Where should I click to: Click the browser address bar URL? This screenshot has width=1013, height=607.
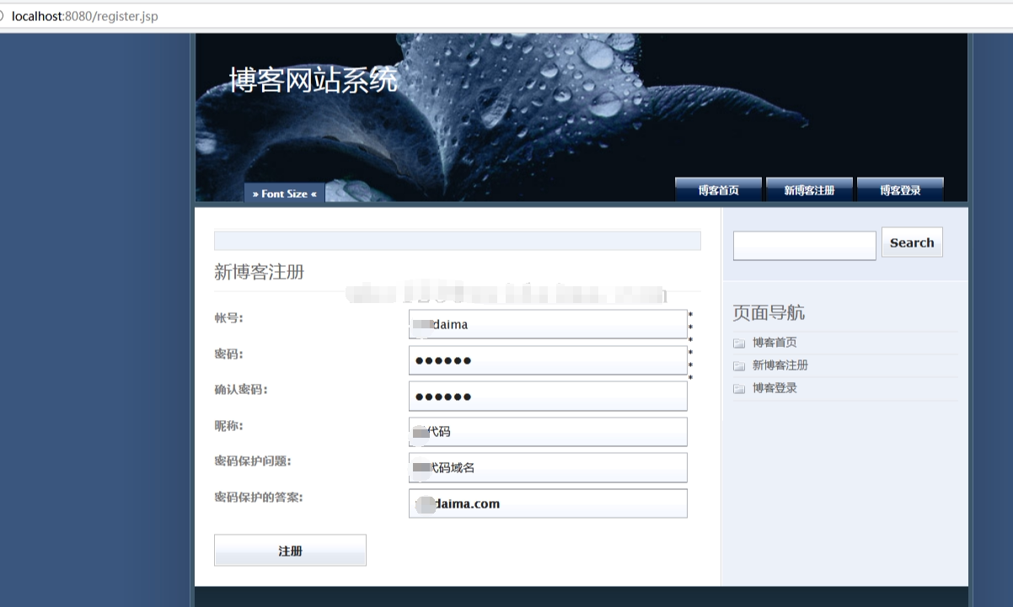click(84, 16)
